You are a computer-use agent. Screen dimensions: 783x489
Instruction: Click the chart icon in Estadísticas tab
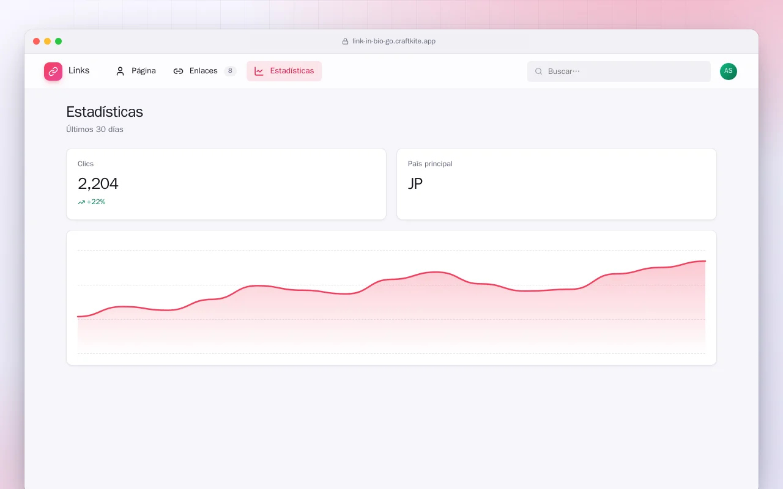(x=259, y=71)
